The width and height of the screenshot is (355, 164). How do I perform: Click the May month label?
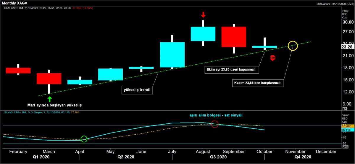110,152
